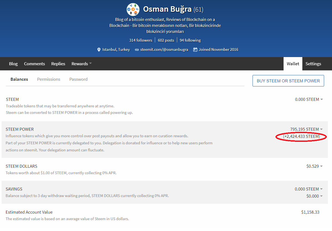Screen dimensions: 332x231
Task: Click the $1,158.33 estimated account value
Action: click(x=310, y=212)
